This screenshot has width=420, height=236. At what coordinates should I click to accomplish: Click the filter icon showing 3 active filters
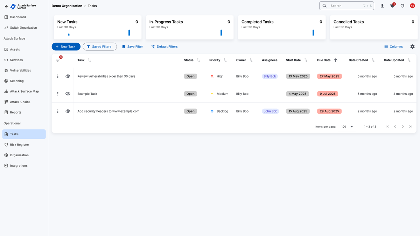(x=58, y=60)
